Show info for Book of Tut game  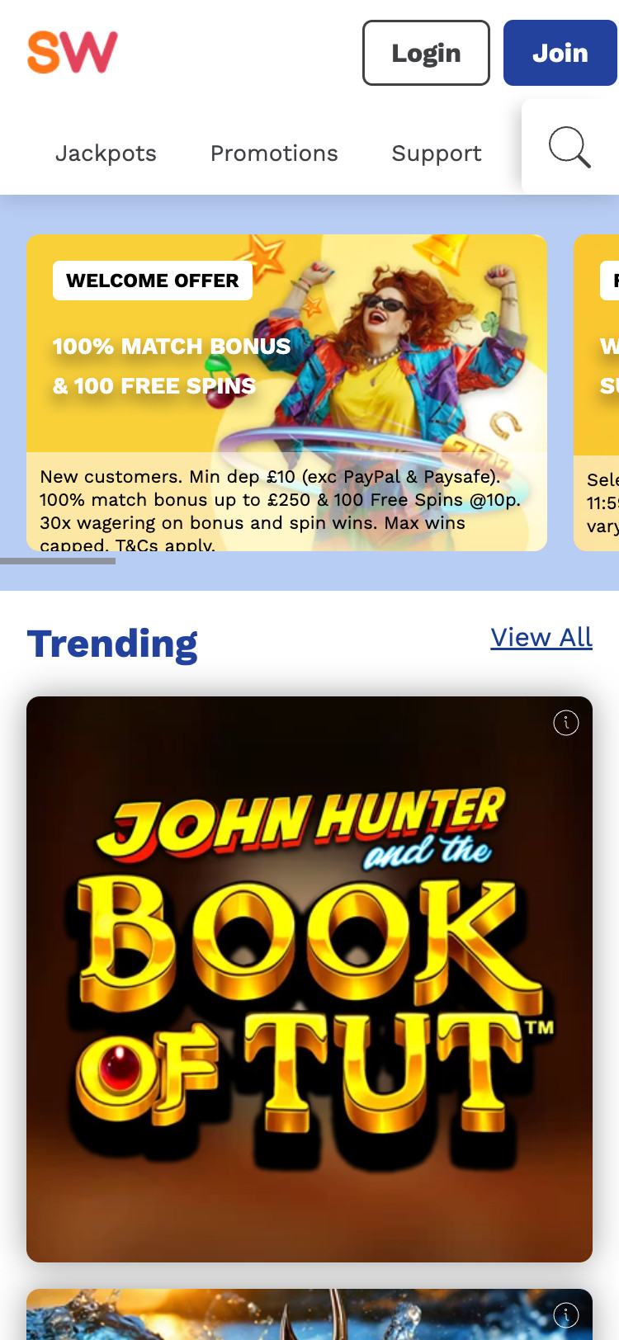coord(566,723)
